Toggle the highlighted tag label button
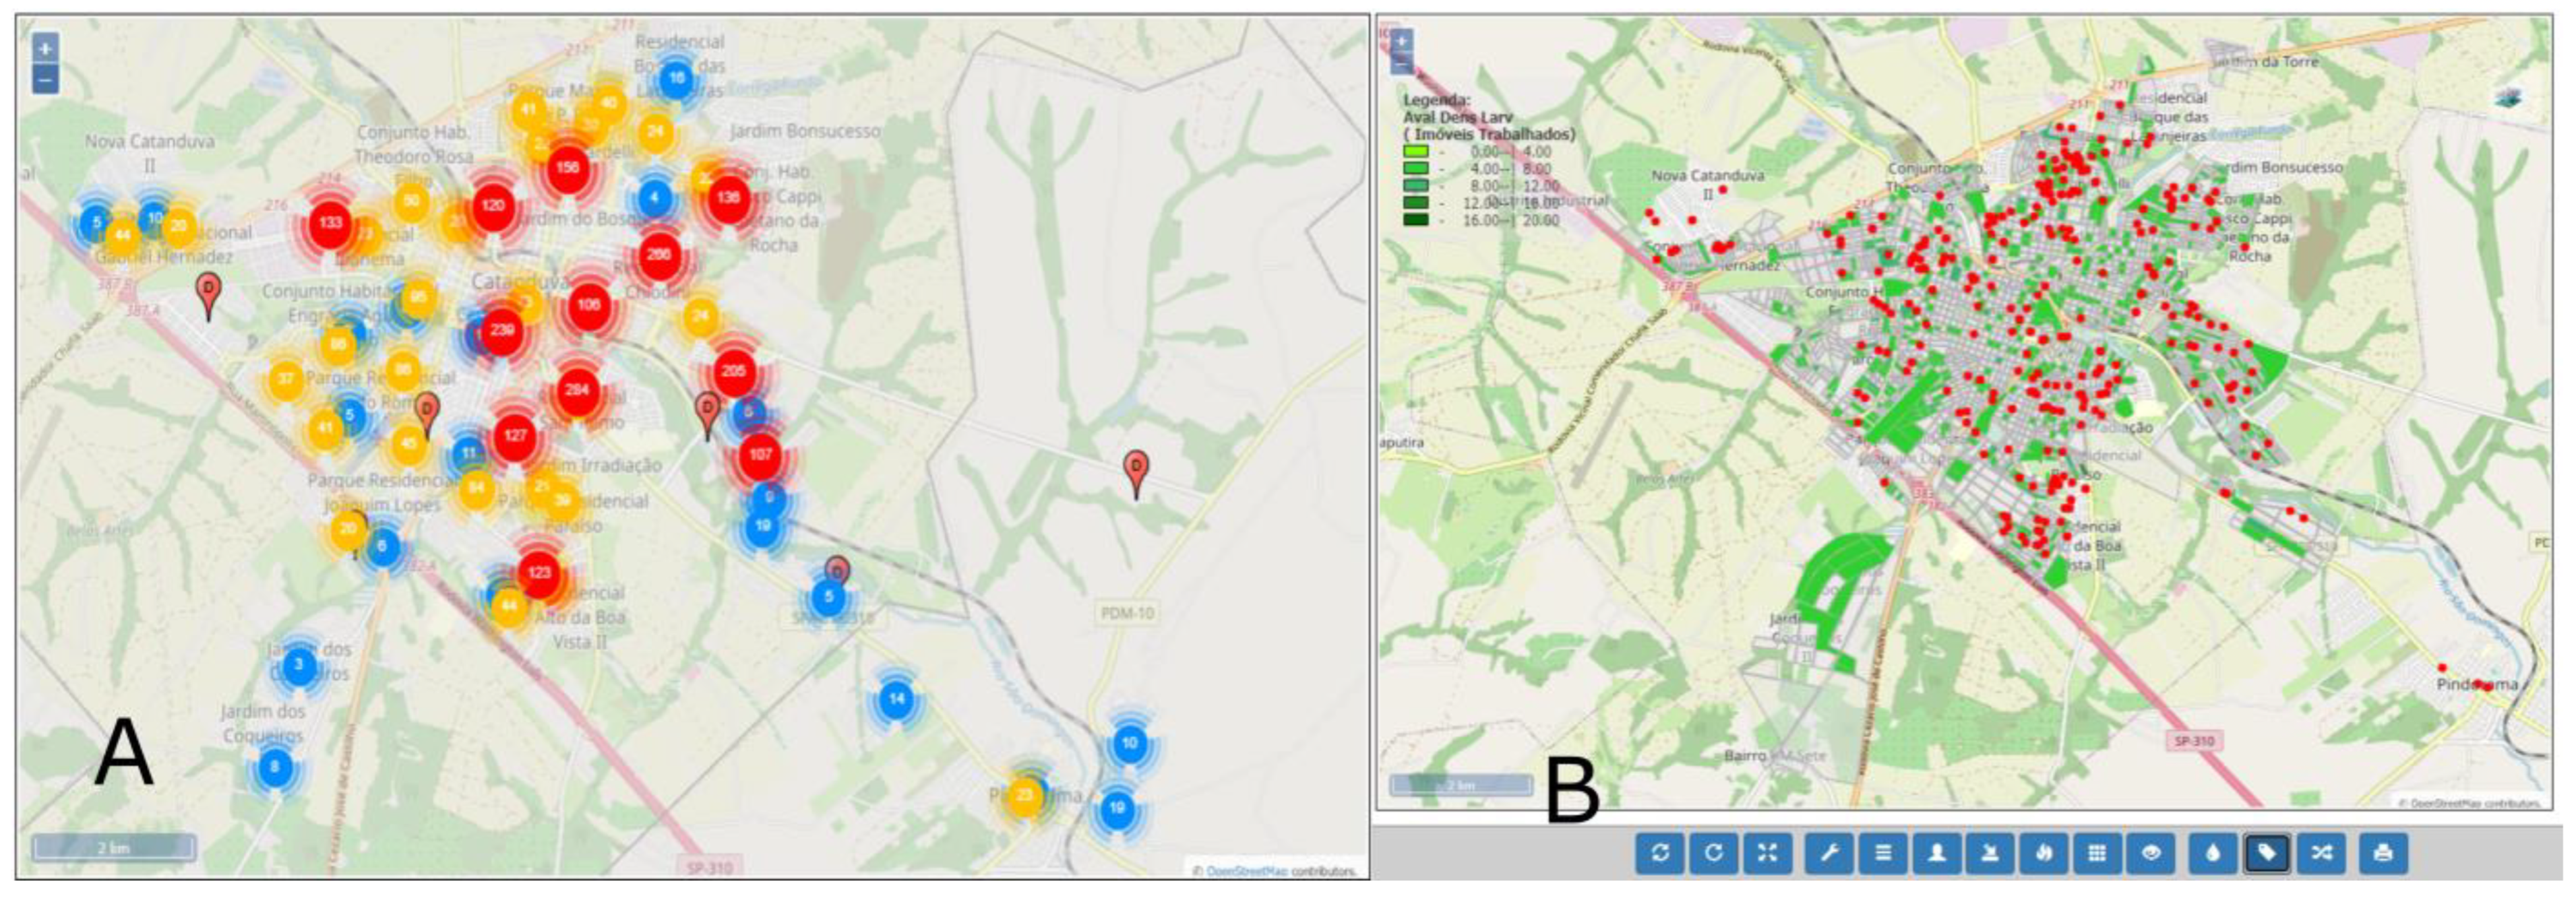2576x900 pixels. 2267,853
